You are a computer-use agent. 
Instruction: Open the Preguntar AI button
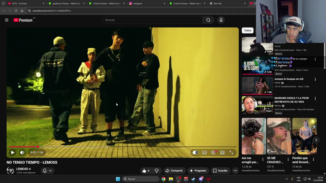pos(198,171)
